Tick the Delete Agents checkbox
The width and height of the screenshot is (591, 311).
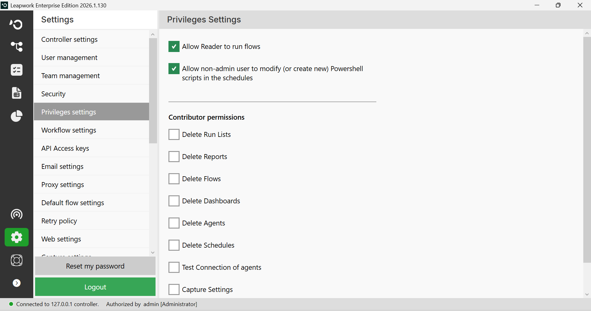(174, 223)
